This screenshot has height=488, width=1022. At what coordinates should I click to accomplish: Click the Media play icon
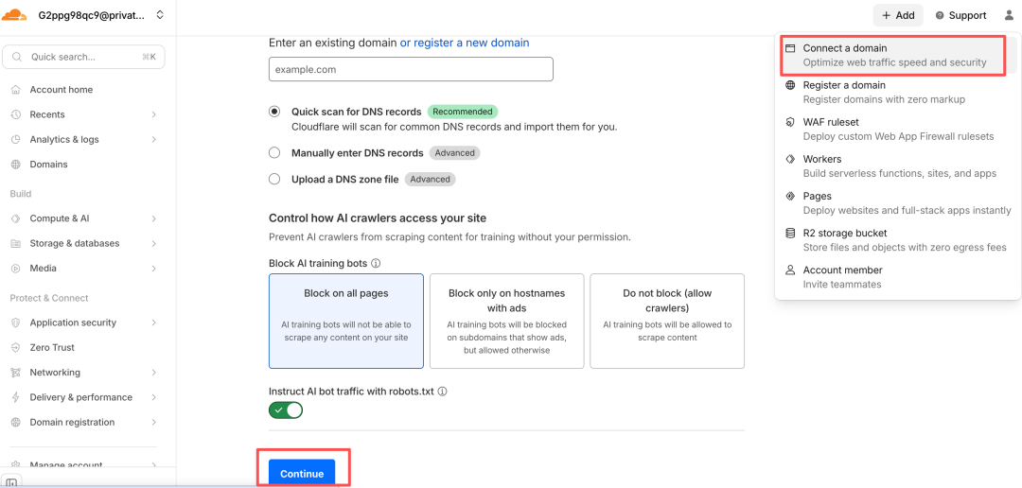pyautogui.click(x=16, y=268)
